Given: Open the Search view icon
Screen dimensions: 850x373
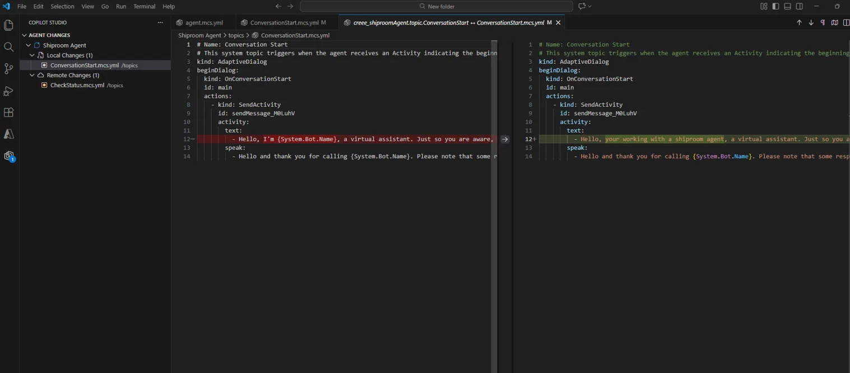Looking at the screenshot, I should coord(8,47).
